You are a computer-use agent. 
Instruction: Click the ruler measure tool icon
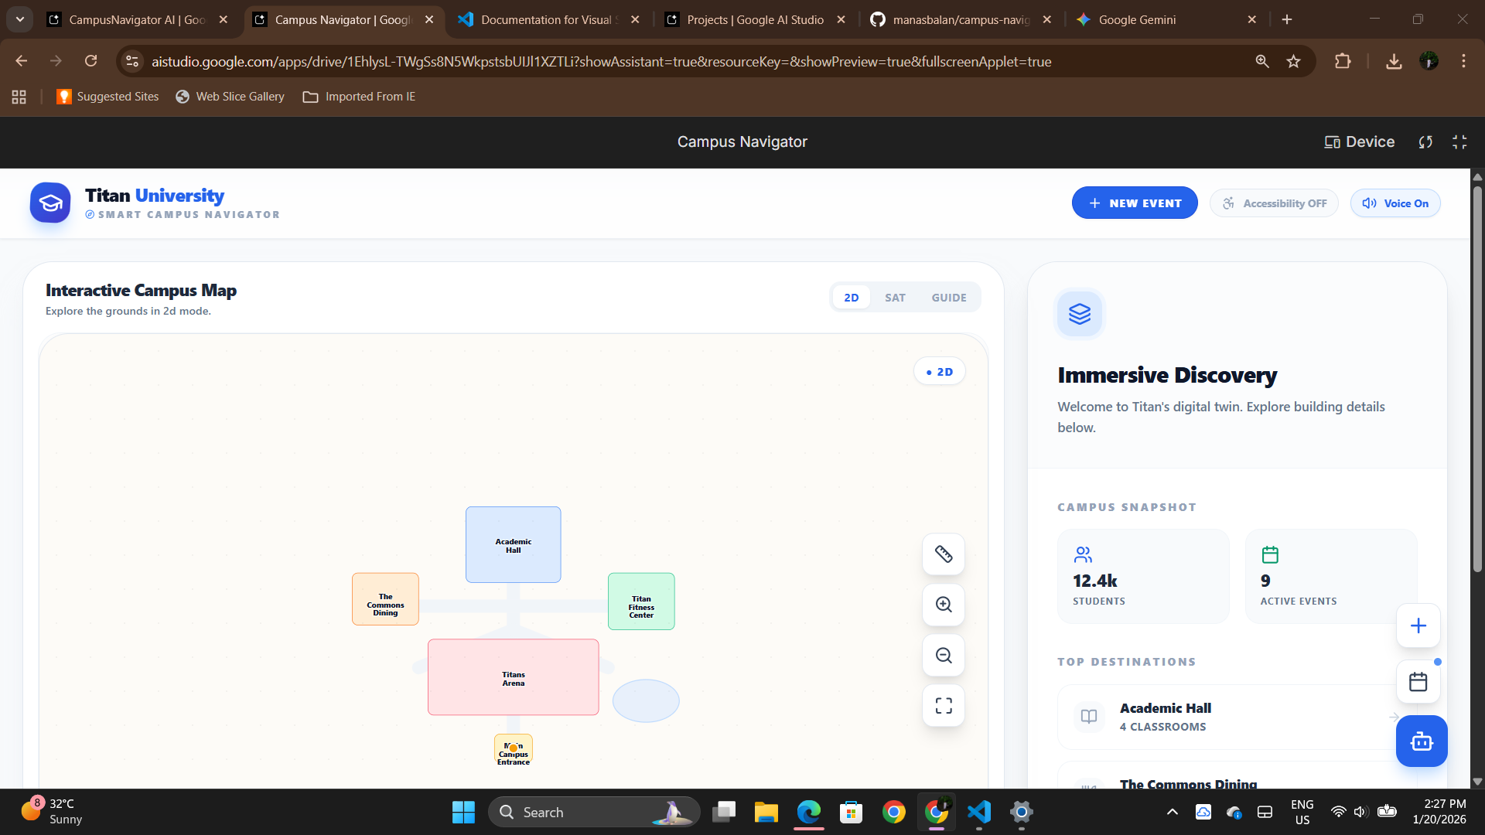tap(943, 554)
